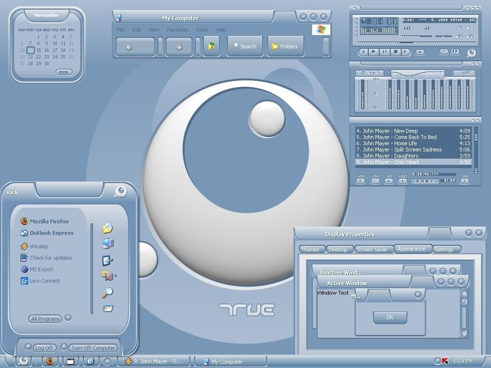Select track 'John Mayer - Come Back To Bed'
The height and width of the screenshot is (368, 491).
point(413,137)
